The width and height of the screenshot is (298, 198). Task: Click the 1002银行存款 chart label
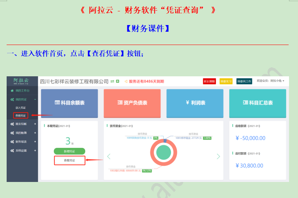tap(125, 171)
